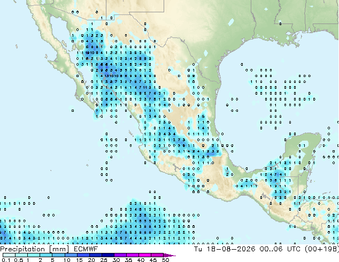Click the legend label "35"
Image resolution: width=339 pixels, height=262 pixels.
tap(128, 260)
